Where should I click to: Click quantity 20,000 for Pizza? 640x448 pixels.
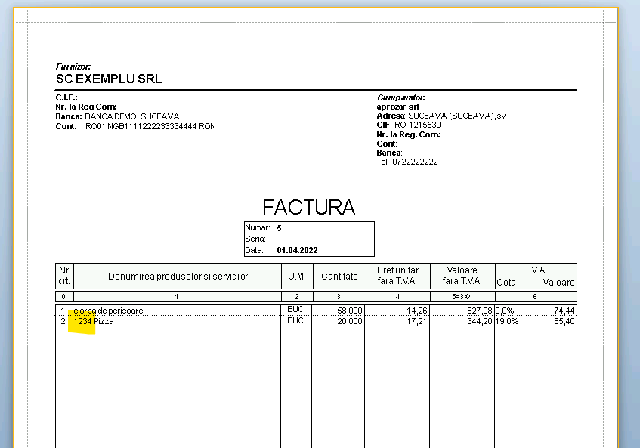350,322
